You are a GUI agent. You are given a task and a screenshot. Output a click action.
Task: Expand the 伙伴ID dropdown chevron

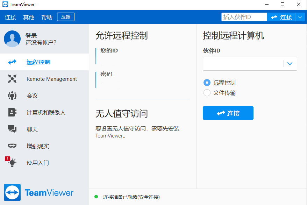click(x=290, y=64)
